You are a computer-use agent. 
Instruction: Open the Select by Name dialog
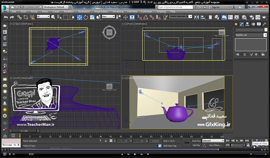(x=59, y=17)
